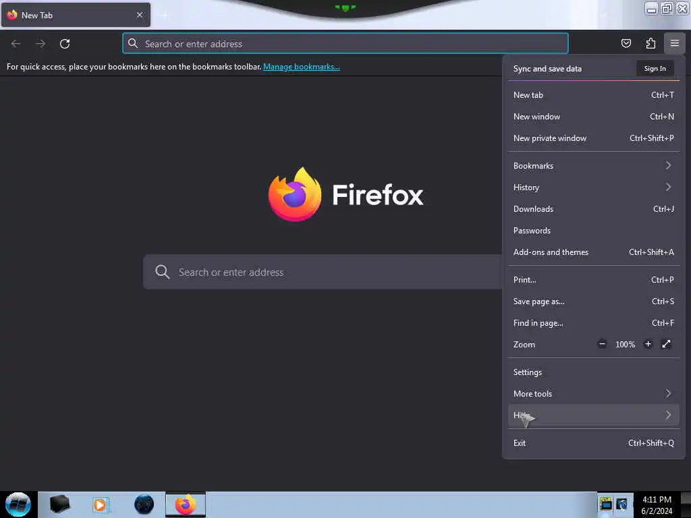Open Add-ons and themes

pyautogui.click(x=594, y=252)
